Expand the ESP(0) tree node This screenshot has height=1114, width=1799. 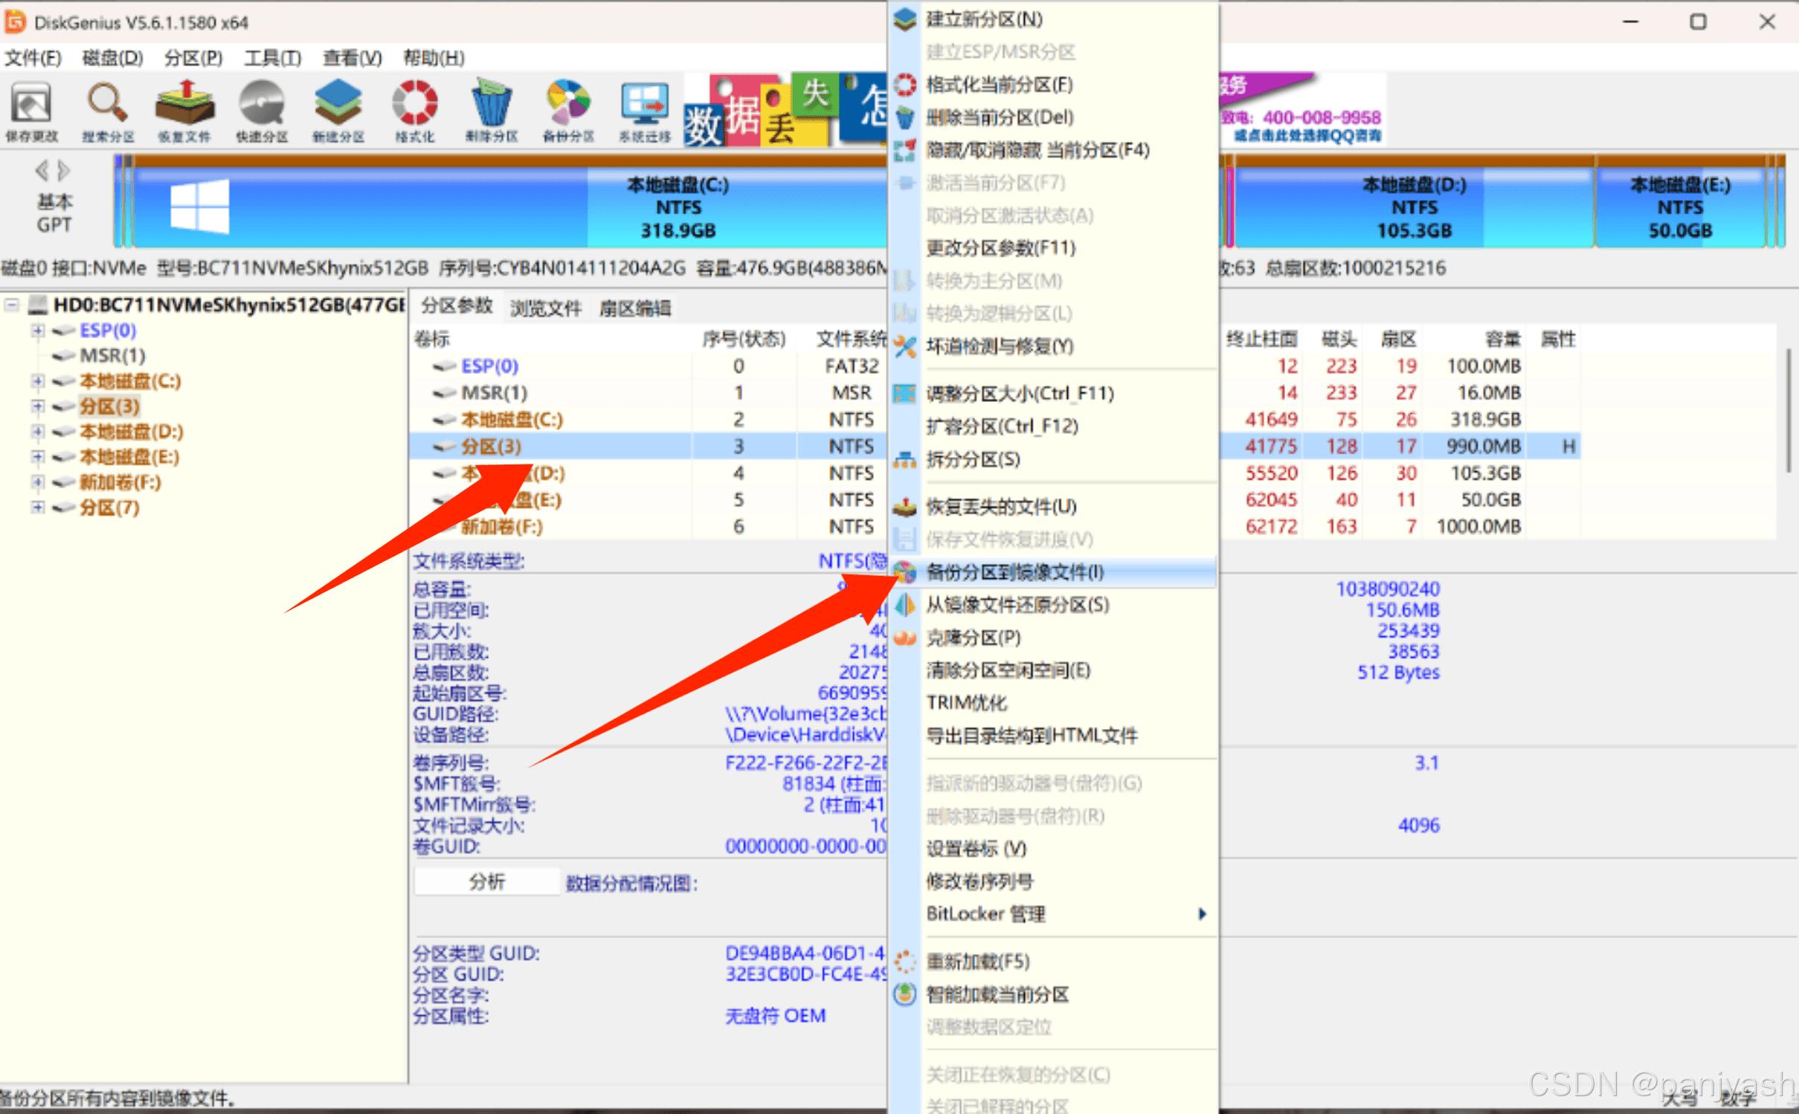pos(37,331)
